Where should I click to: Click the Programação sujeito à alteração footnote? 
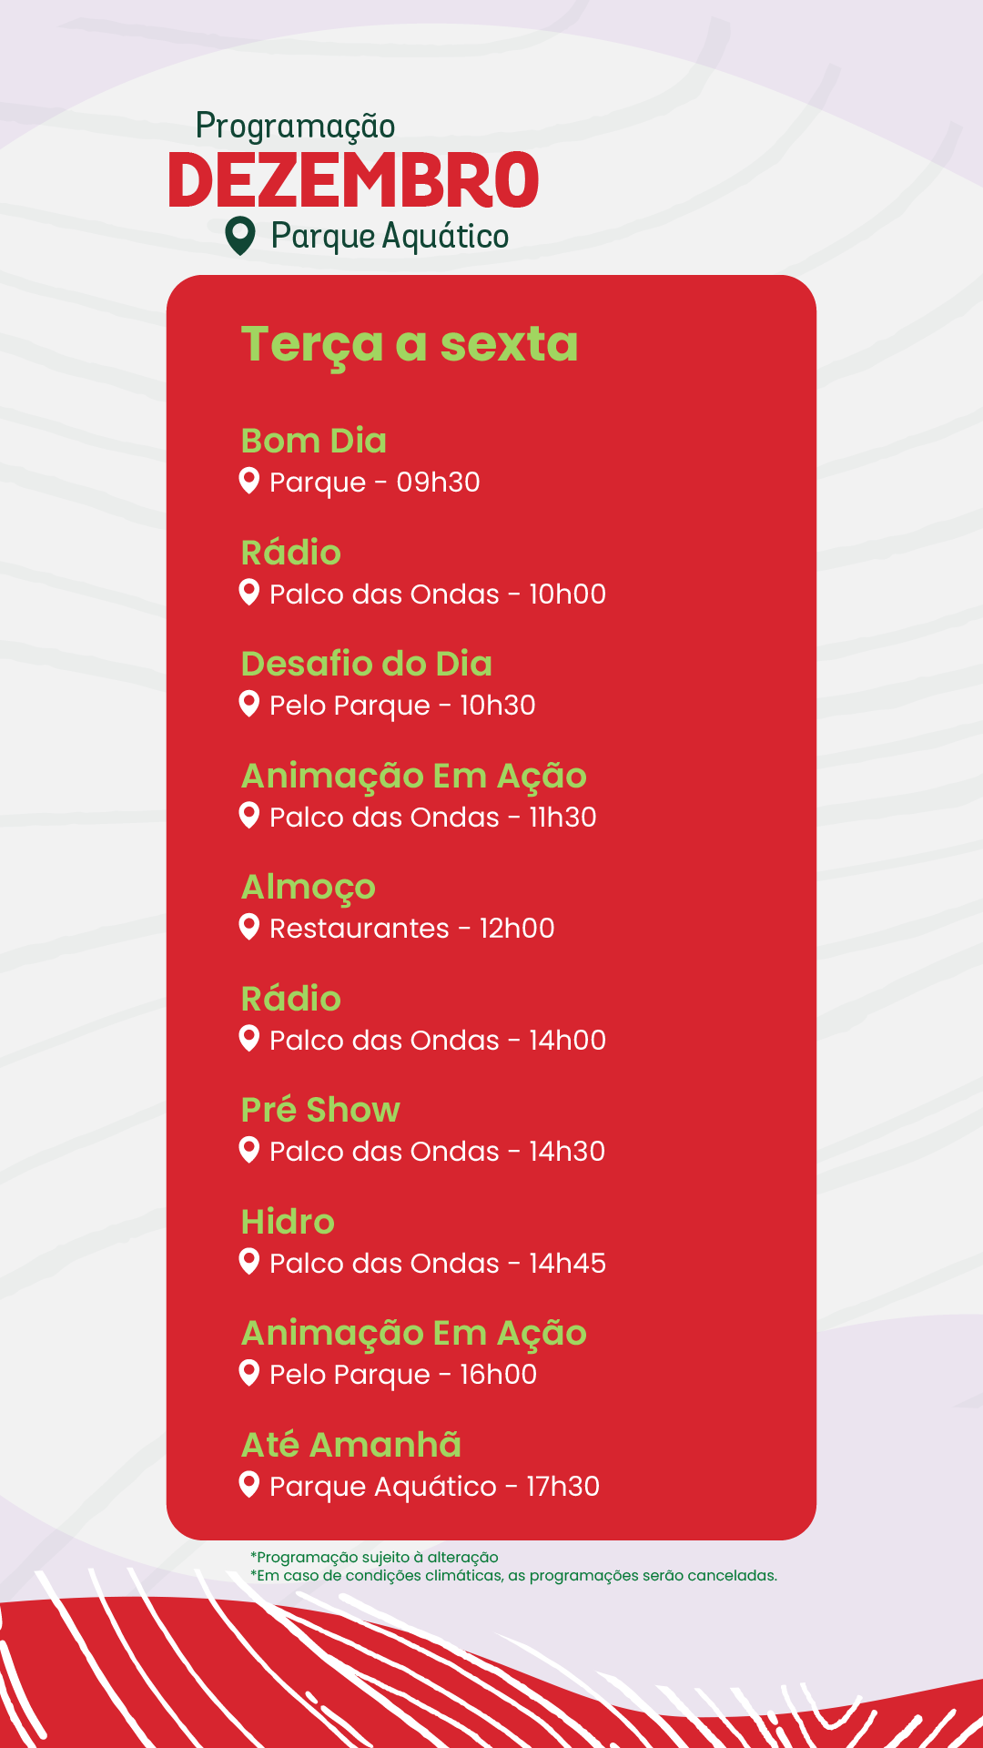click(x=374, y=1557)
